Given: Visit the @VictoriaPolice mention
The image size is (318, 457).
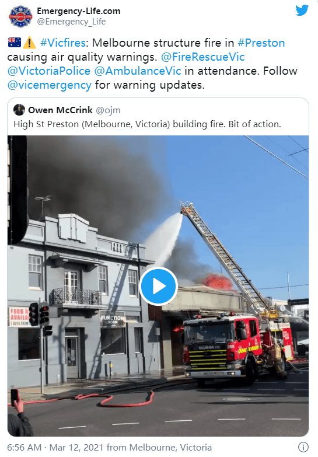Looking at the screenshot, I should coord(49,71).
